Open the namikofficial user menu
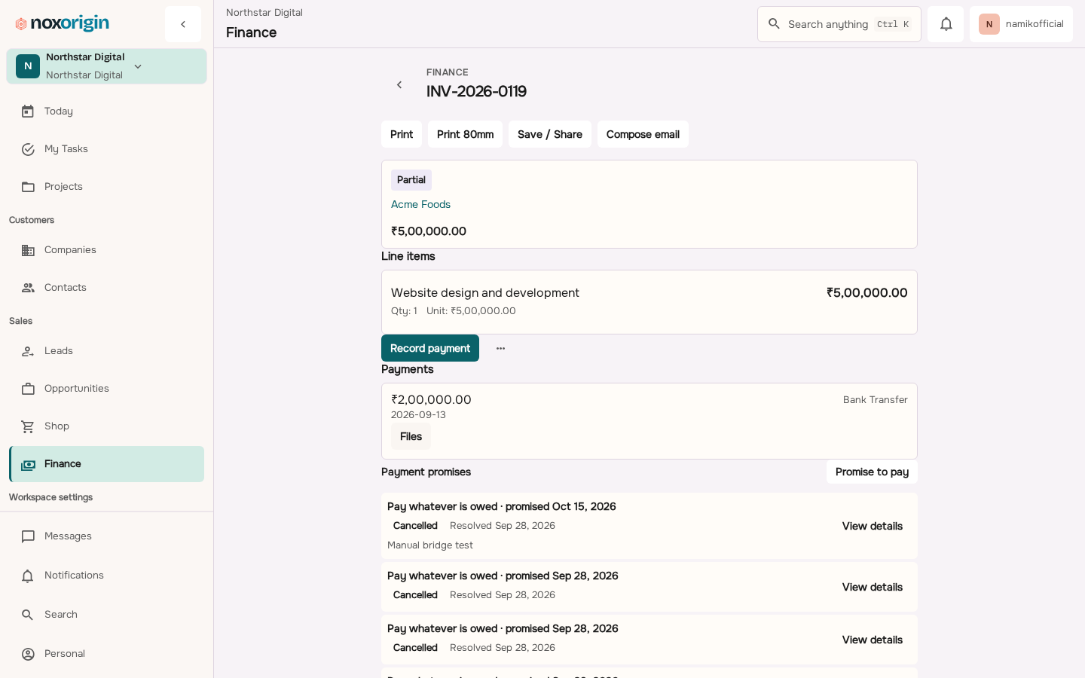Screen dimensions: 1085x678 click(1021, 24)
